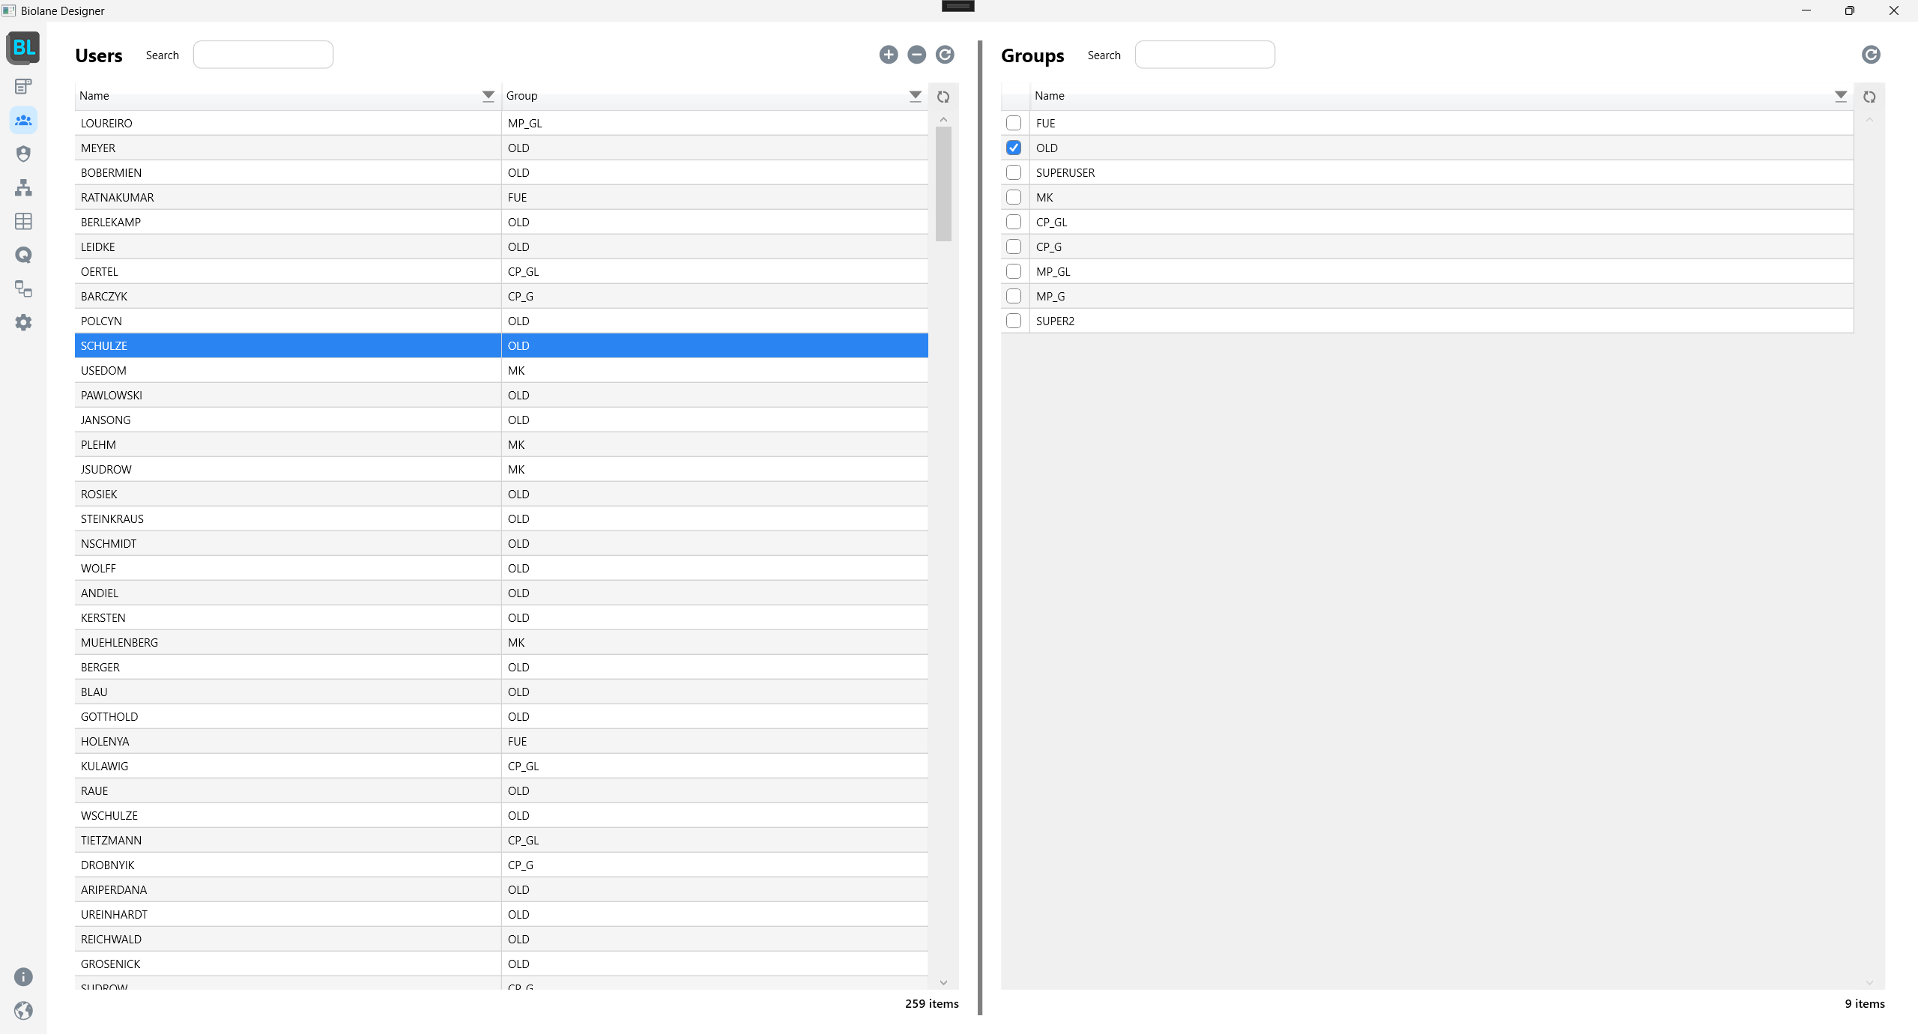Open the hierarchy structure sidebar icon
Image resolution: width=1918 pixels, height=1034 pixels.
click(x=23, y=187)
